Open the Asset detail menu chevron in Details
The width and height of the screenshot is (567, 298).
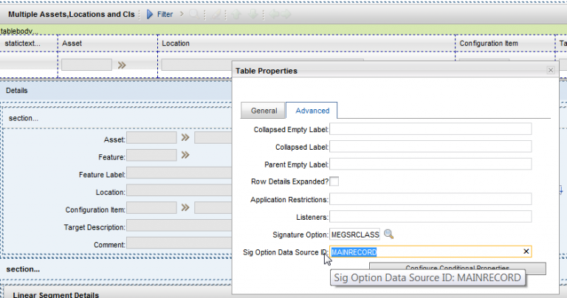click(186, 137)
